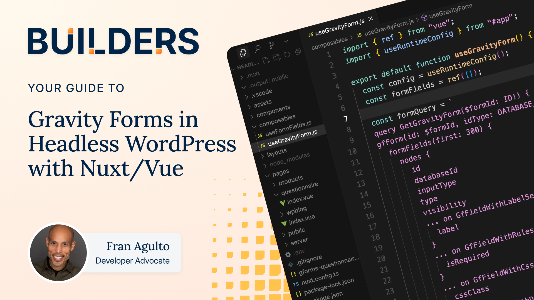
Task: Open the Search icon in the activity bar
Action: point(258,48)
